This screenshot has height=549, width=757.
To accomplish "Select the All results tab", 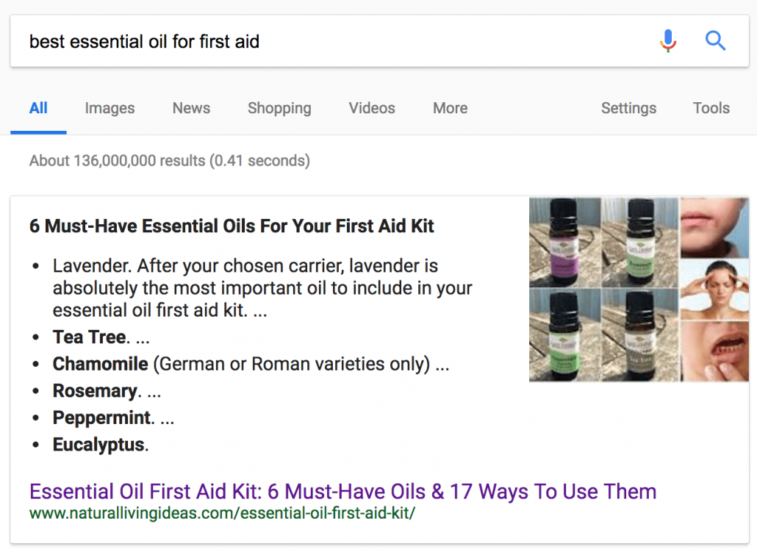I will coord(38,108).
